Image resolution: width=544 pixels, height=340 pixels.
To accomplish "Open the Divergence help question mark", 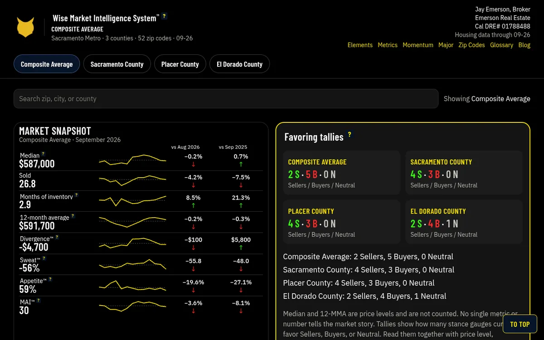I will pos(57,237).
